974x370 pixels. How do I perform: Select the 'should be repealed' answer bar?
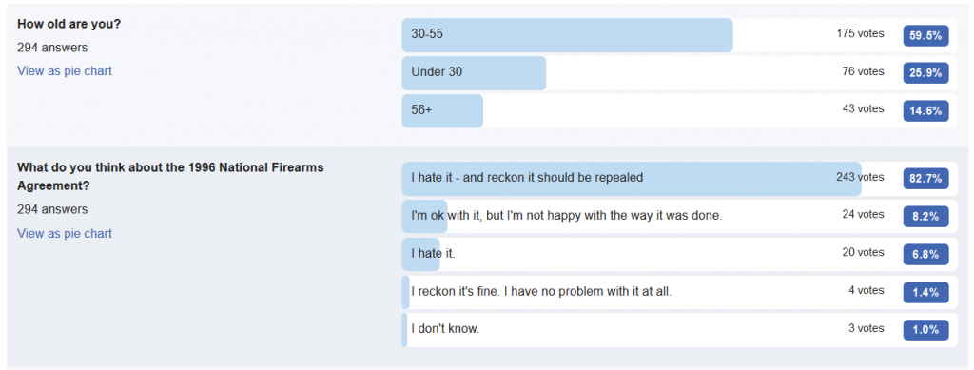tap(679, 179)
